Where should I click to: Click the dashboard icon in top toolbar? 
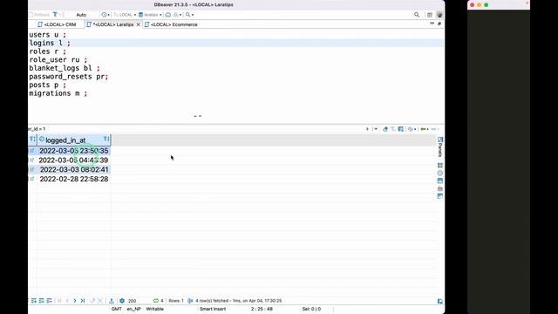click(168, 15)
